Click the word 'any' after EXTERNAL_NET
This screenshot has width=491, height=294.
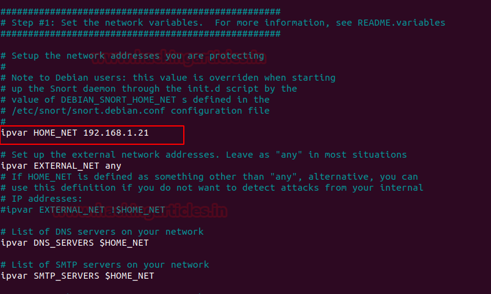click(113, 166)
